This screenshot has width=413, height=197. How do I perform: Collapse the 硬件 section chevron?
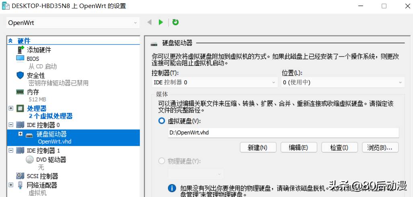tap(10, 41)
